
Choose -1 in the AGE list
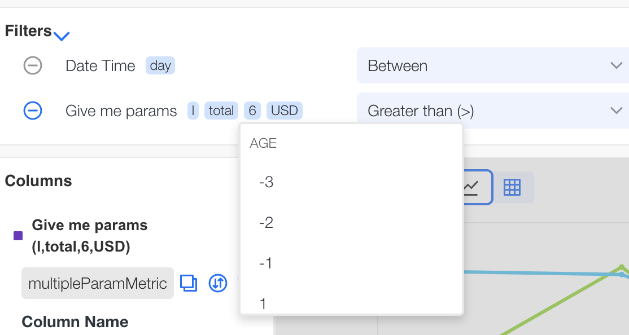point(351,263)
